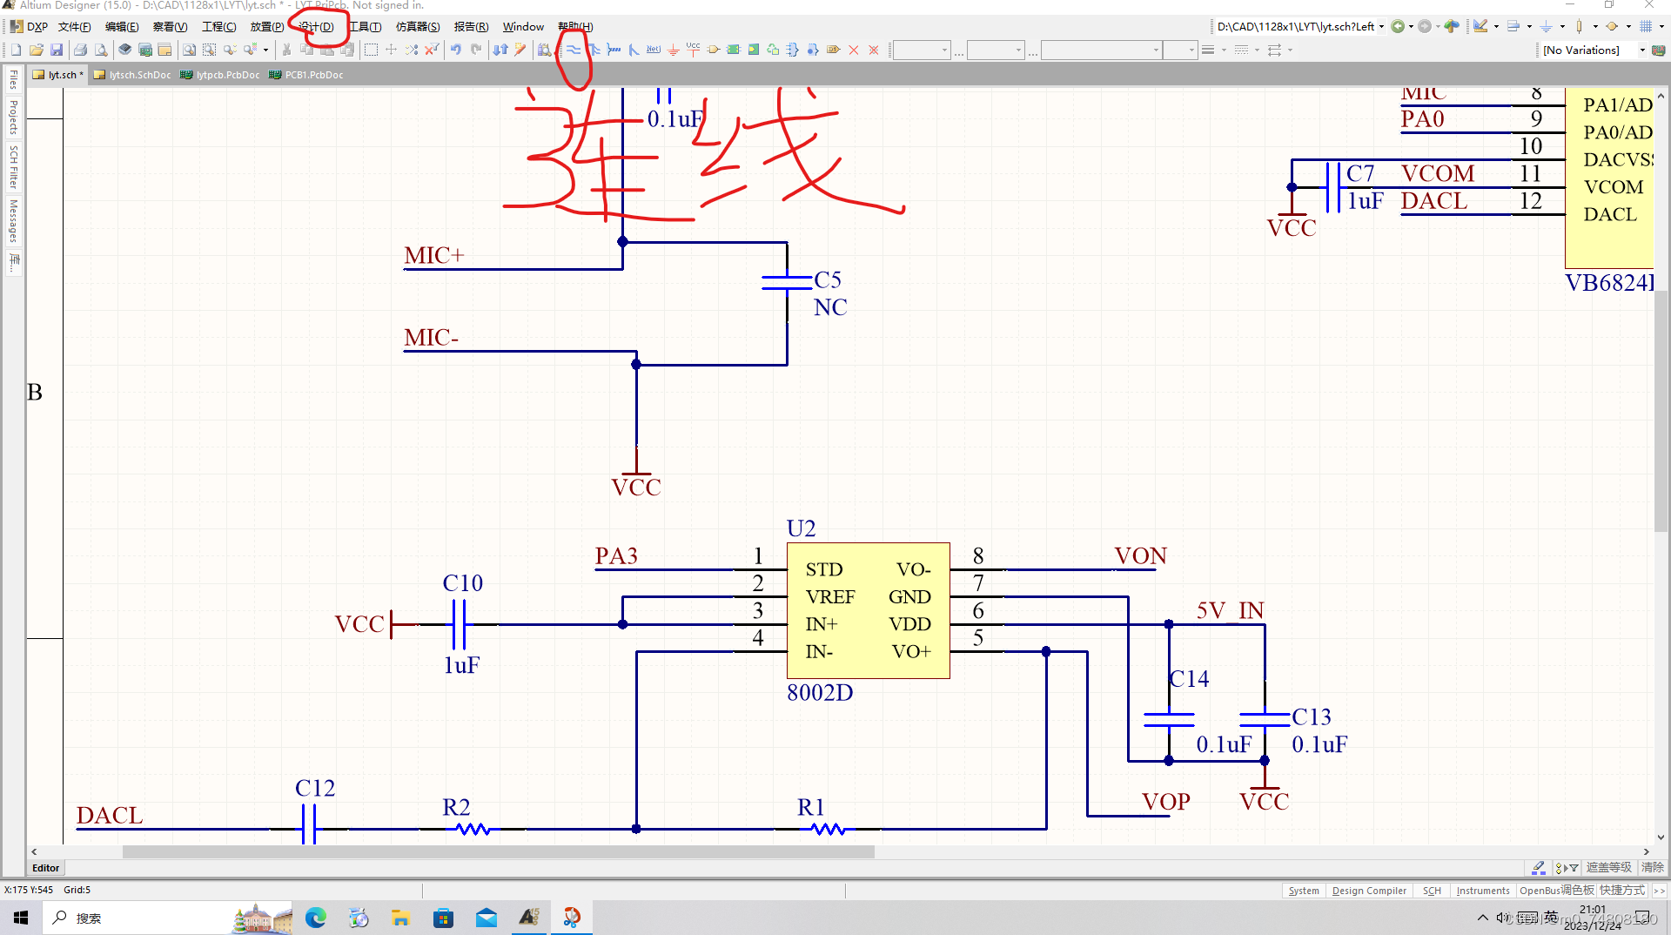Click the cross probe icon
1671x935 pixels.
[520, 50]
